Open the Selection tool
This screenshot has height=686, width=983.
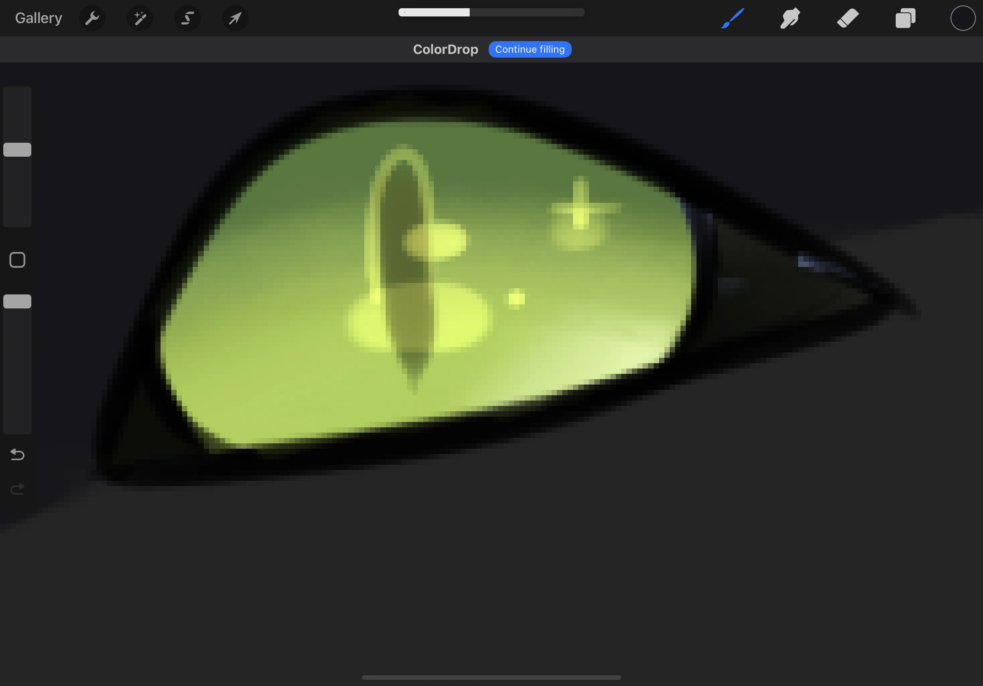coord(188,19)
